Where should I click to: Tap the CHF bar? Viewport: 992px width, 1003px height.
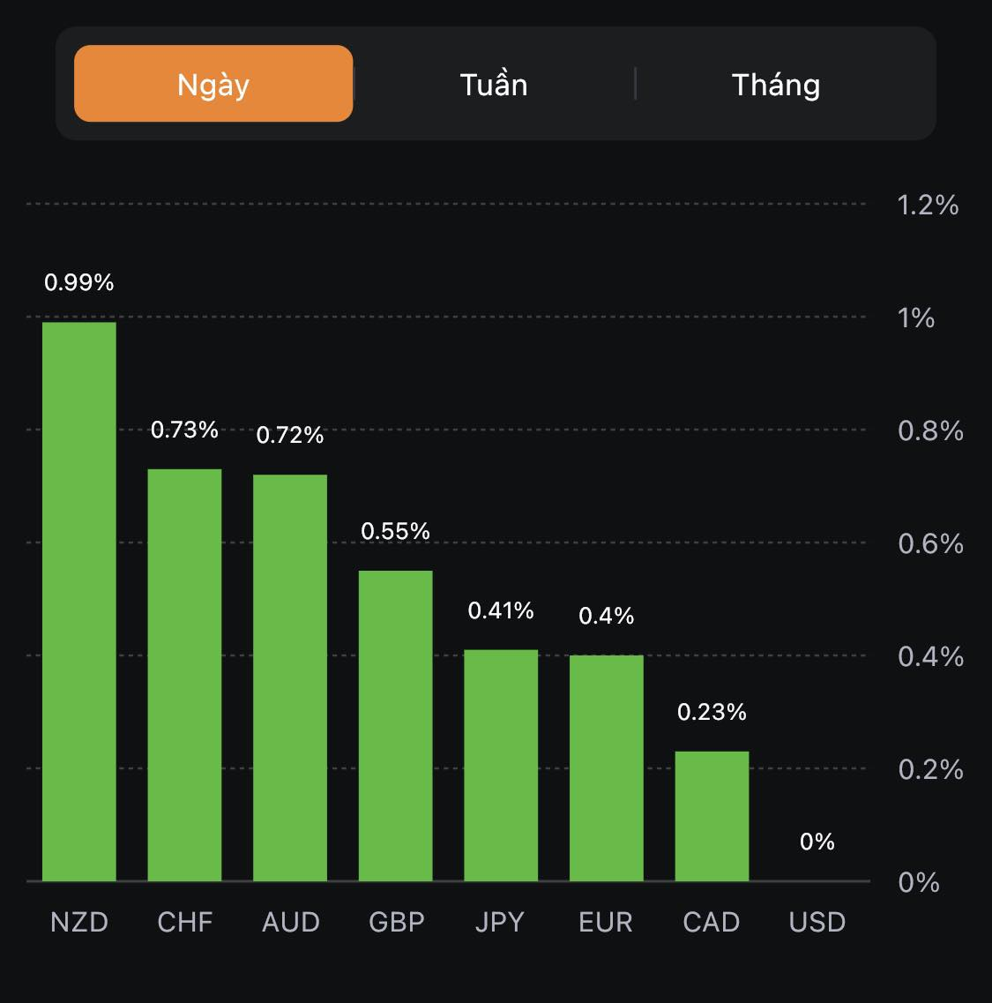184,675
